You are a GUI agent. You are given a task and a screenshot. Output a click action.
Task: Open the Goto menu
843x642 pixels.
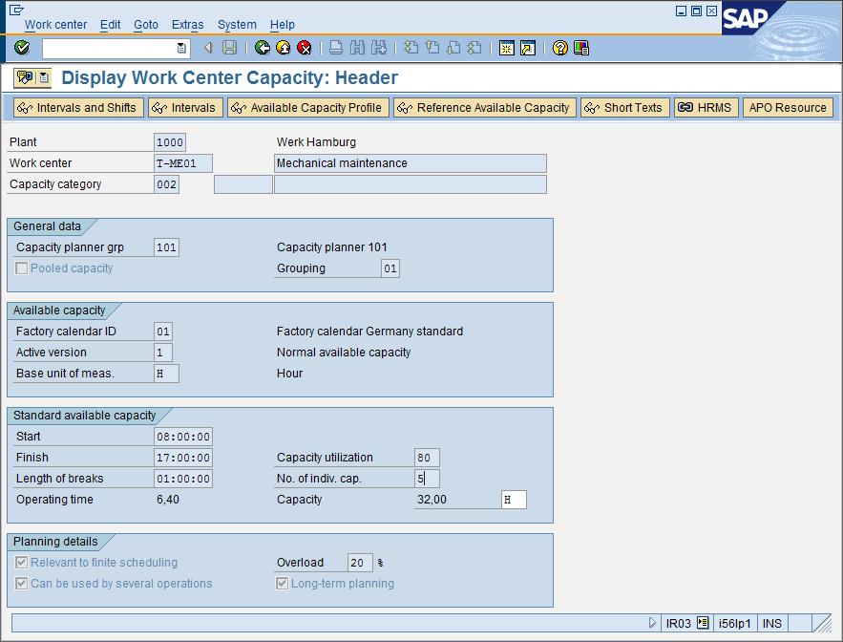(146, 25)
